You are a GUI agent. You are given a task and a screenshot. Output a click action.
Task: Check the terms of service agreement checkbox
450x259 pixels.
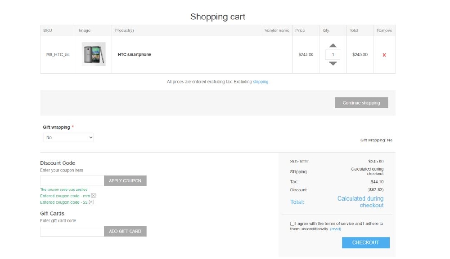pos(293,224)
